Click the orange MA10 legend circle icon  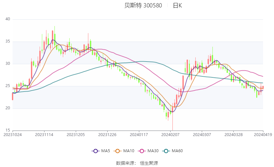118,151
